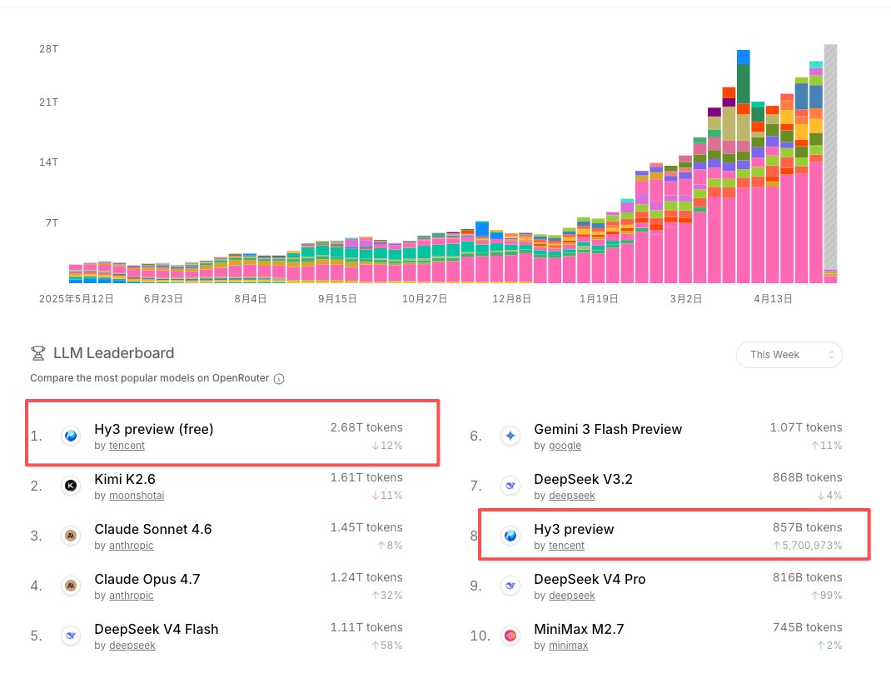Screen dimensions: 891x683
Task: Visit anthropic link under Claude Sonnet 4.6
Action: (x=132, y=546)
